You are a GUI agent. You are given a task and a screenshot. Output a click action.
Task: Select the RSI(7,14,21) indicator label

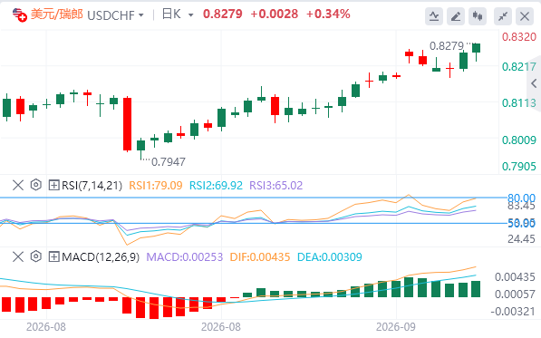click(92, 186)
